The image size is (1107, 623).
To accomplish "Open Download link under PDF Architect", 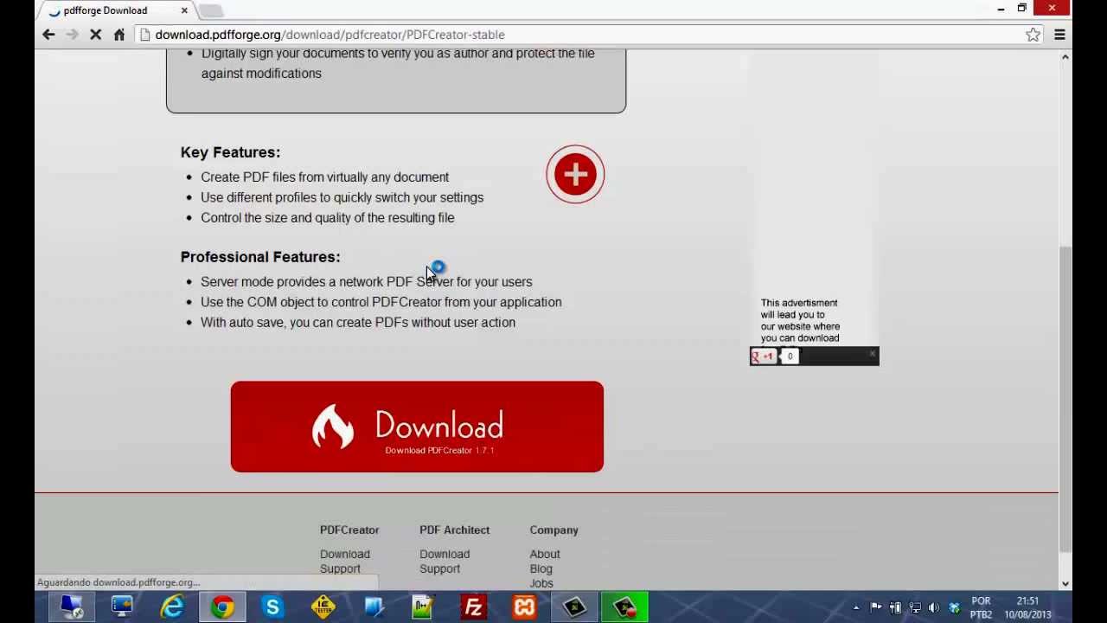I will coord(445,554).
